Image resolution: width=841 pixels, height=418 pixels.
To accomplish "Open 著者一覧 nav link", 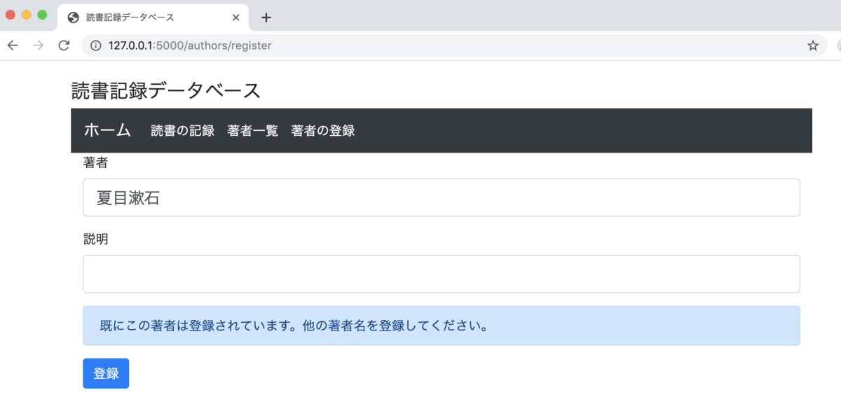I will (253, 131).
